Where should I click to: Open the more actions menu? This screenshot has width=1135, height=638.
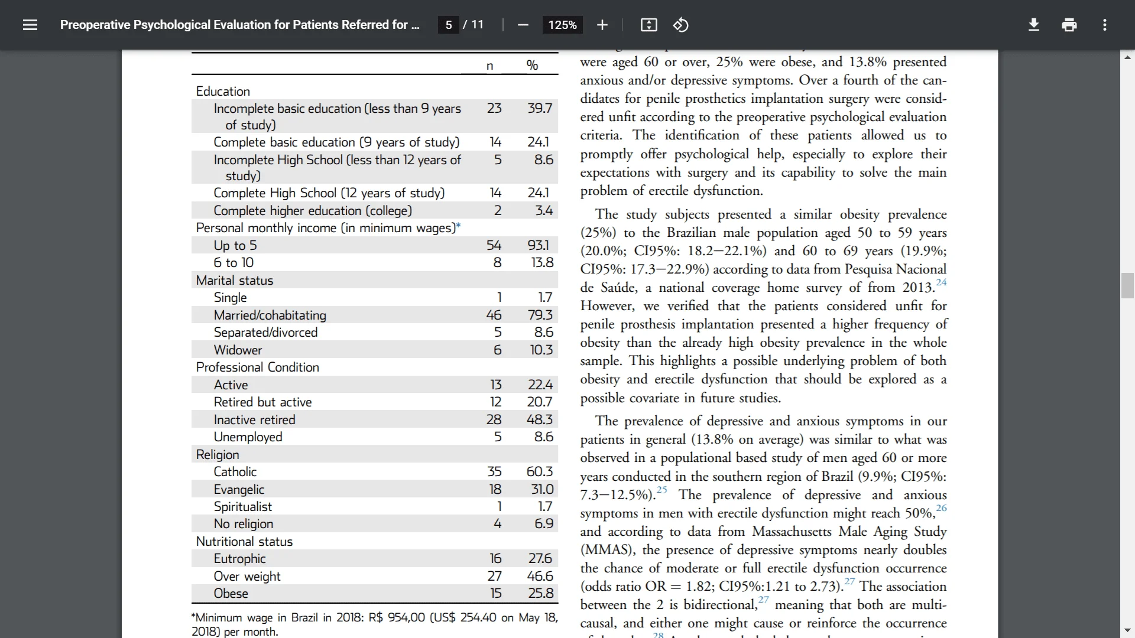tap(1104, 25)
